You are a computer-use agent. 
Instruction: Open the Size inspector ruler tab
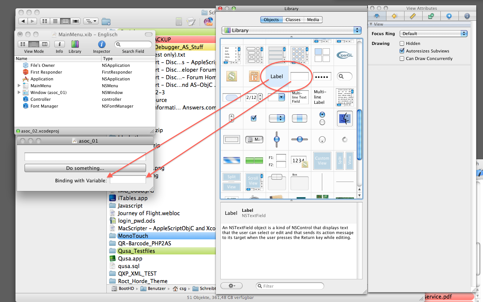[x=412, y=16]
